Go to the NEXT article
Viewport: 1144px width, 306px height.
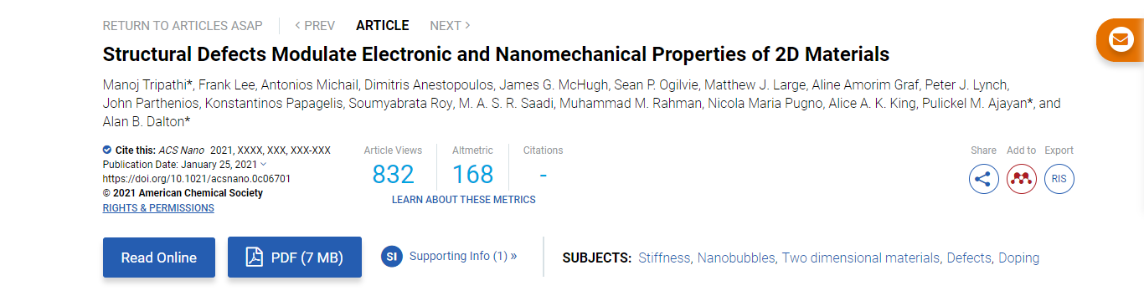[x=450, y=26]
